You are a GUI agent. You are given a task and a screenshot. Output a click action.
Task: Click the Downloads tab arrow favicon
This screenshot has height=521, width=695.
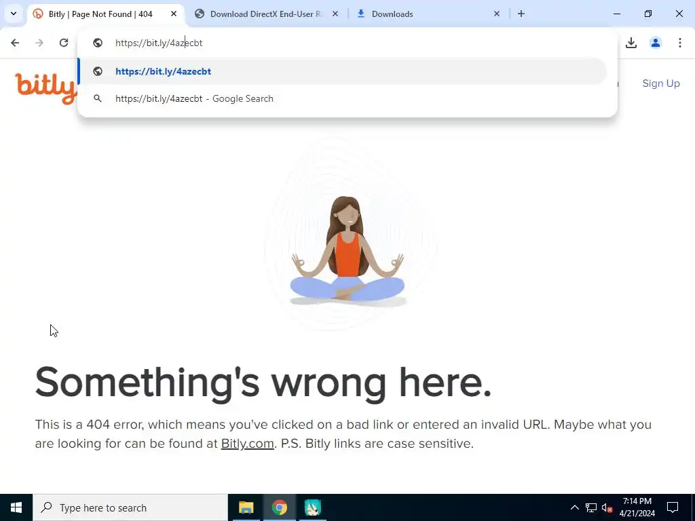click(x=361, y=14)
